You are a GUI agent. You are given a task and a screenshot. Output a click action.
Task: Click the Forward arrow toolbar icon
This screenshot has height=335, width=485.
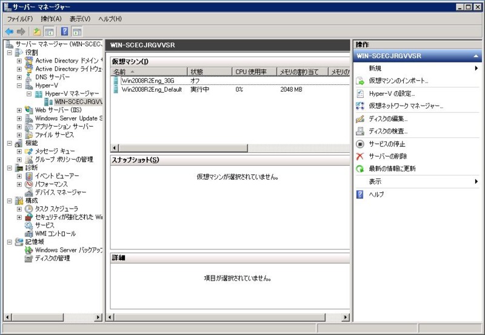click(21, 32)
